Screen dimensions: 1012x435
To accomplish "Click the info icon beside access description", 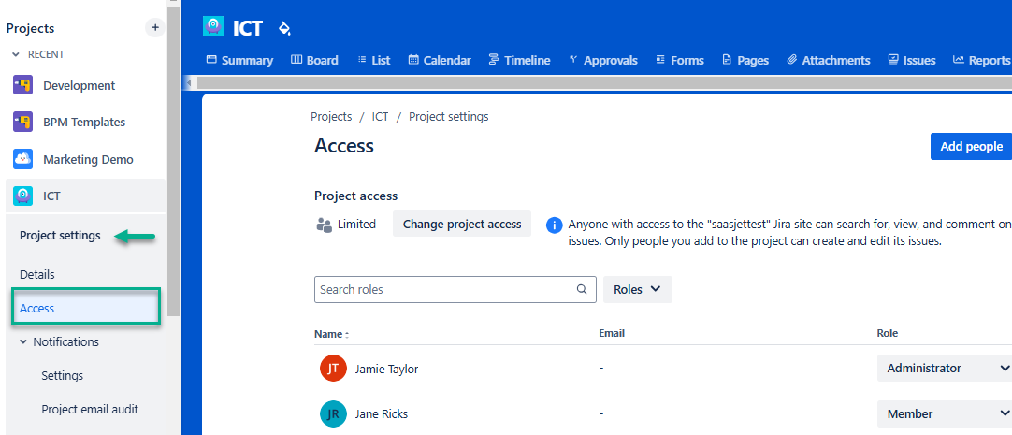I will pos(554,225).
